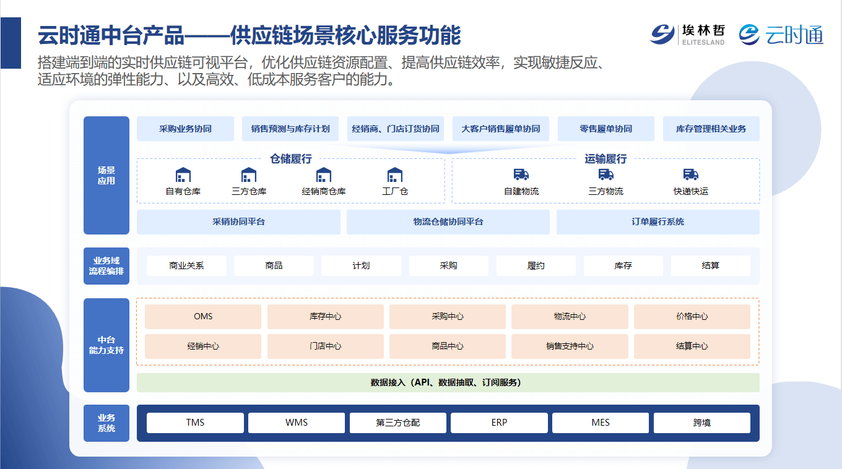Open the 物流仓储协同平台 block
The height and width of the screenshot is (469, 842).
coord(448,222)
